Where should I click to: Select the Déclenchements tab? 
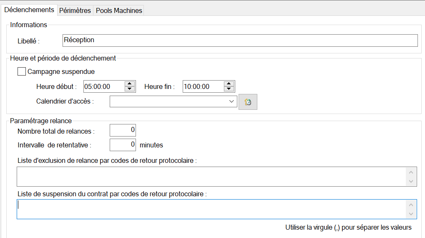tap(29, 10)
